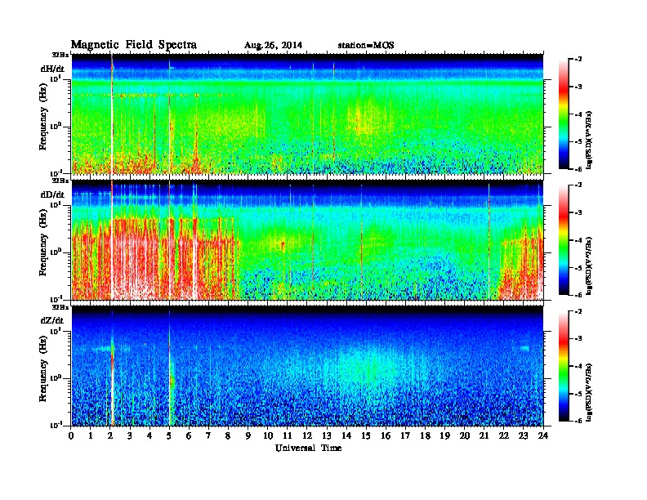Click the "-6" value on the dZ/dt color bar
This screenshot has height=500, width=647.
click(578, 421)
